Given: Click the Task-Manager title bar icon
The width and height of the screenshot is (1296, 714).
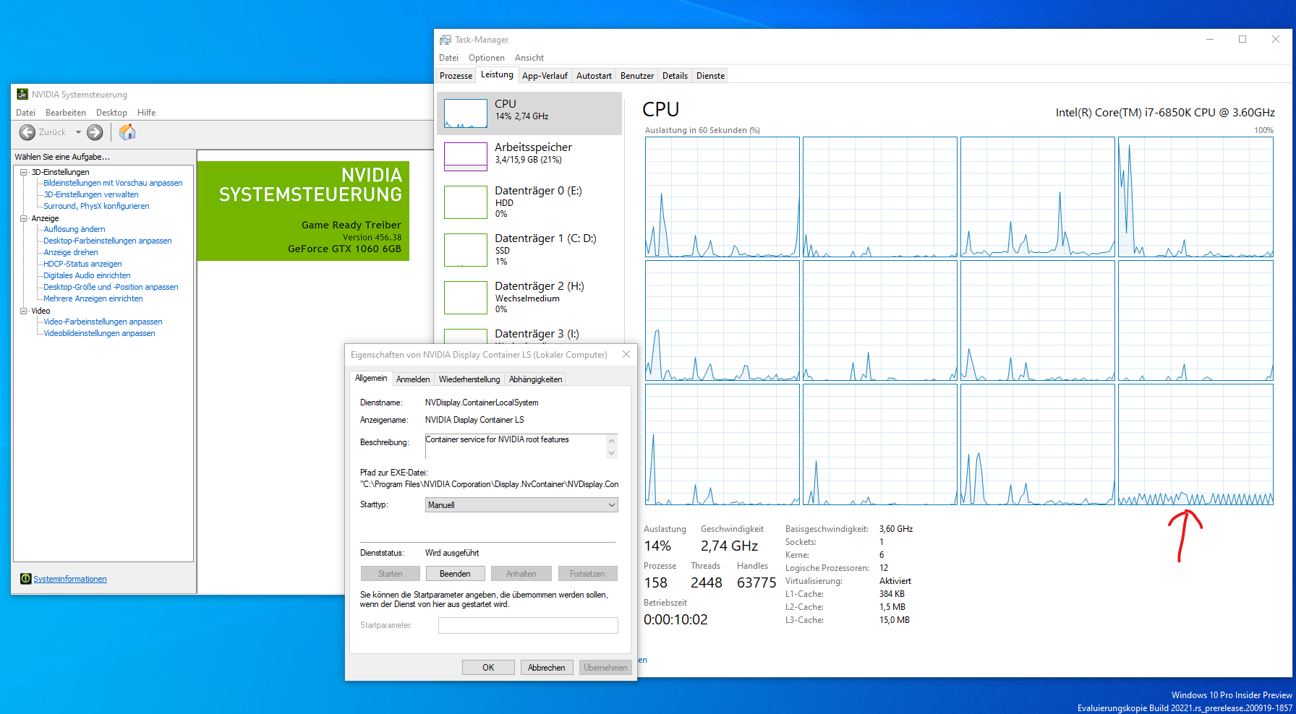Looking at the screenshot, I should tap(445, 40).
